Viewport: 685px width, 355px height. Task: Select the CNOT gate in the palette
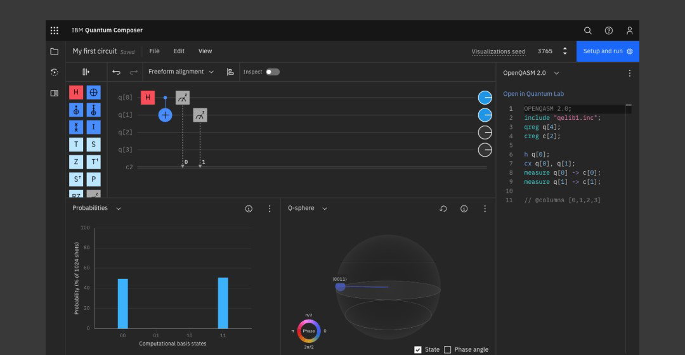(76, 110)
